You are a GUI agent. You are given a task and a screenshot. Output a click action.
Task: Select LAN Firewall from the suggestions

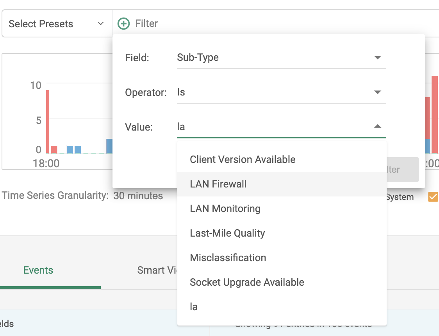(x=218, y=184)
